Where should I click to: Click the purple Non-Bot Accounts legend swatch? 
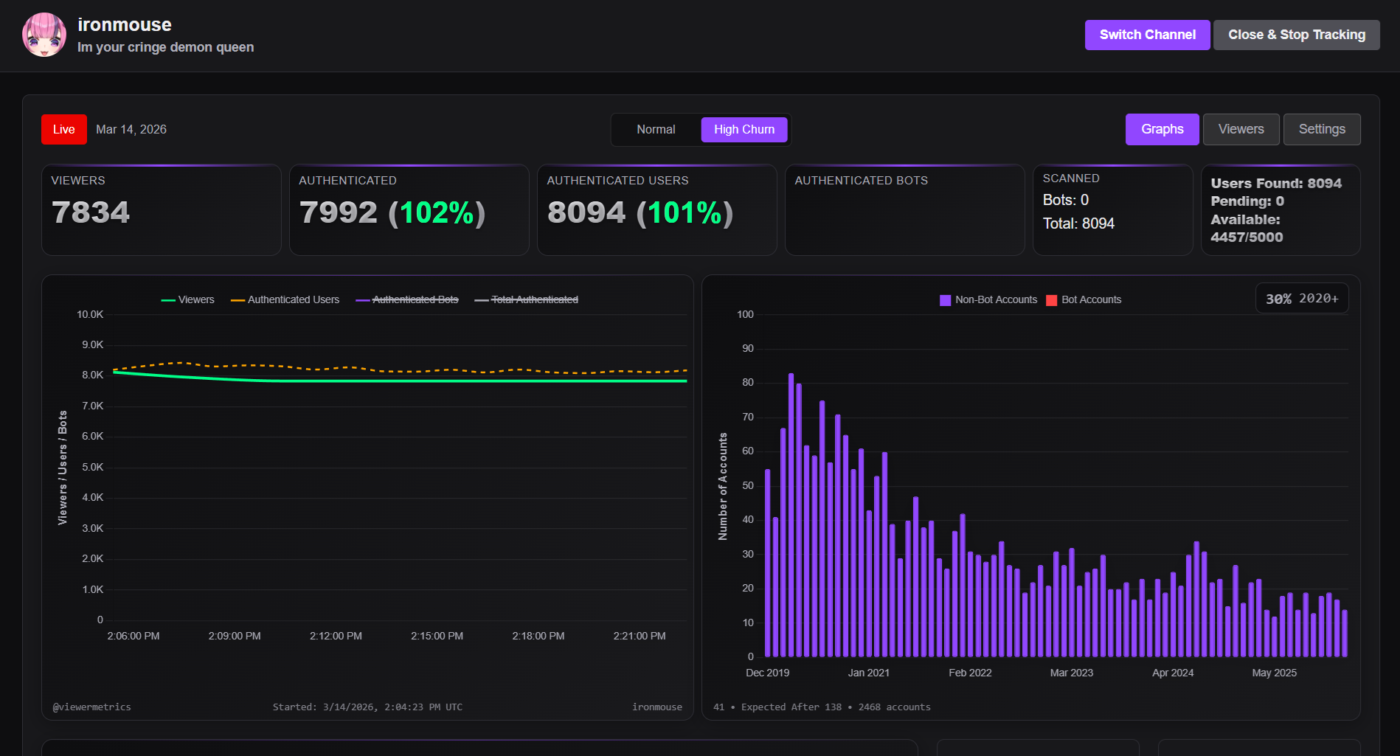pos(945,300)
